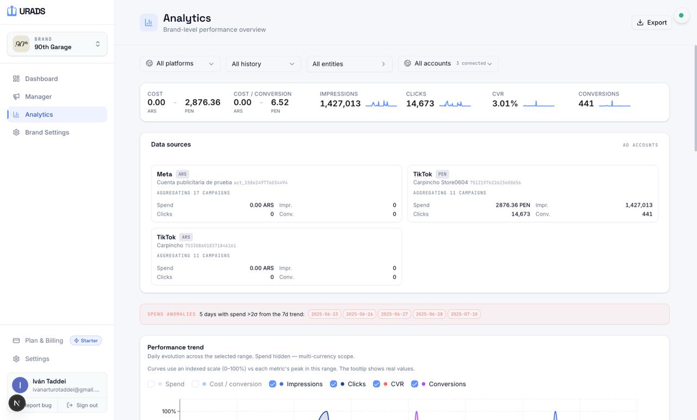Click the Manager megaphone icon

[16, 97]
